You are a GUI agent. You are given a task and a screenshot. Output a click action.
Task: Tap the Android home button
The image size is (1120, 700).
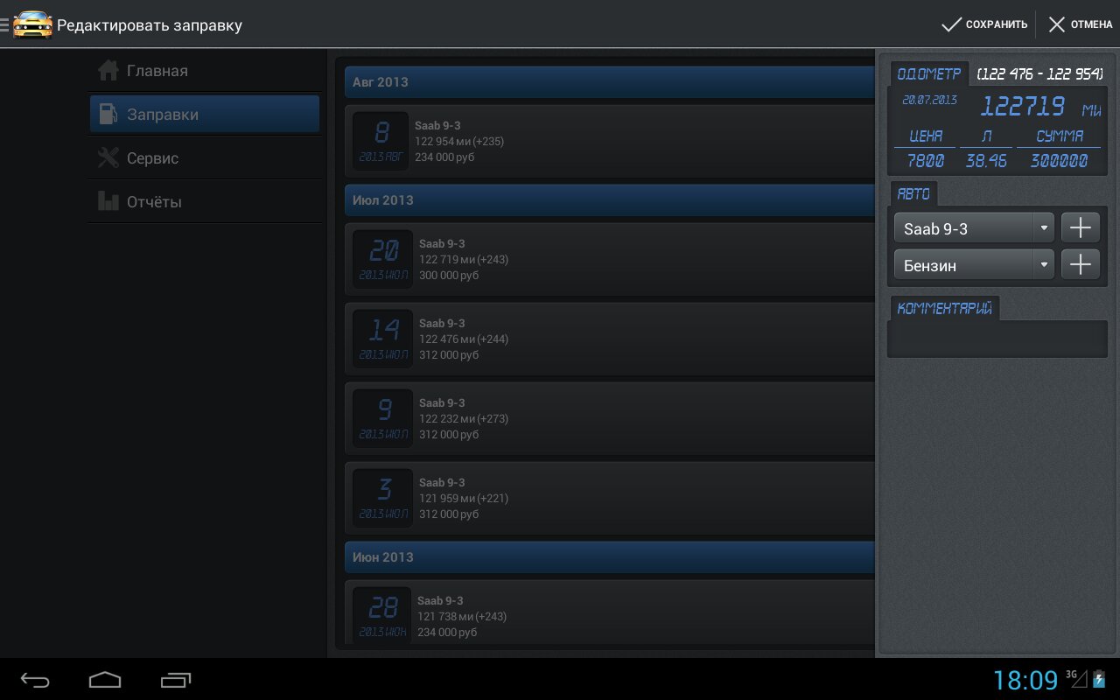pos(105,680)
